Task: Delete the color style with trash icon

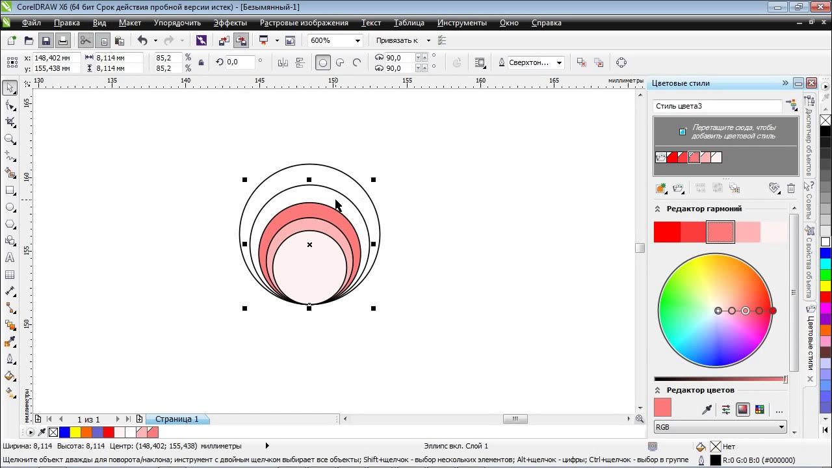Action: point(791,188)
